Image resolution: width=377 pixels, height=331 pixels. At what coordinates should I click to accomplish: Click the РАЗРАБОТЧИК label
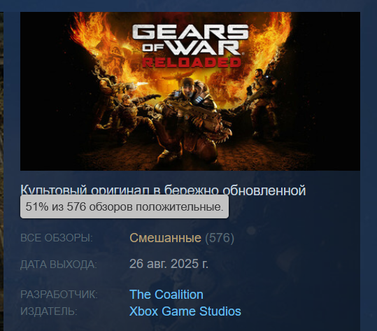[x=59, y=295]
